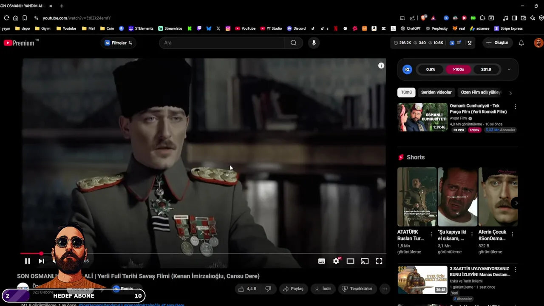Open options for Aferin Çocuk short
This screenshot has height=306, width=544.
pos(512,234)
